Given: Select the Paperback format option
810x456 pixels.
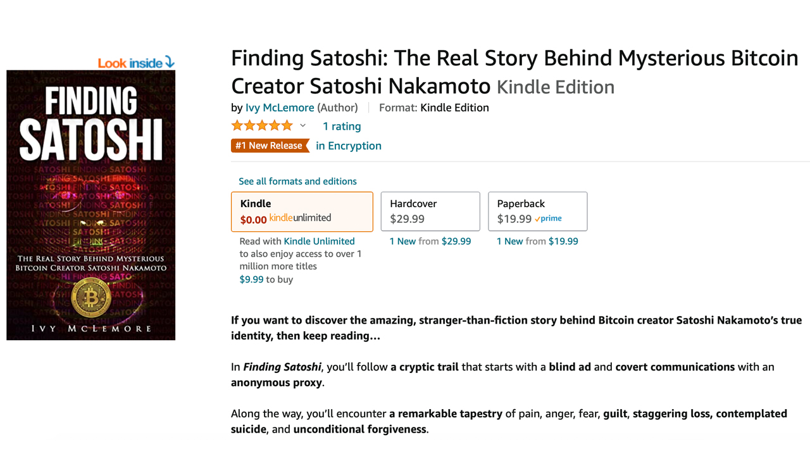Looking at the screenshot, I should [537, 211].
